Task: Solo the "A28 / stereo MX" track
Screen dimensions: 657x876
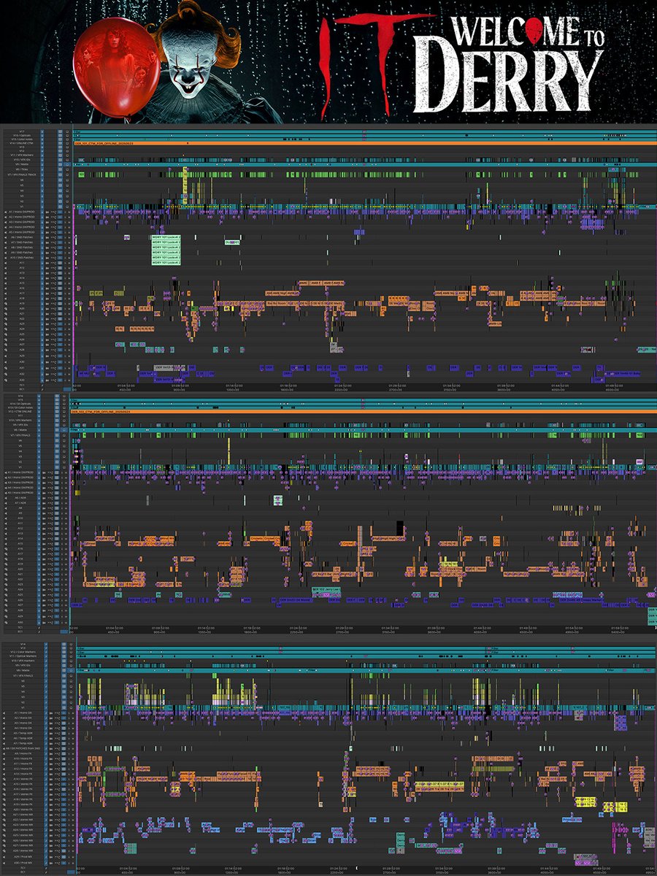Action: coord(69,850)
